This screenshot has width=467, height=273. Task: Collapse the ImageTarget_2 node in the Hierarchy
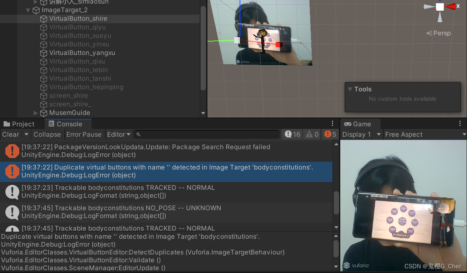point(28,10)
